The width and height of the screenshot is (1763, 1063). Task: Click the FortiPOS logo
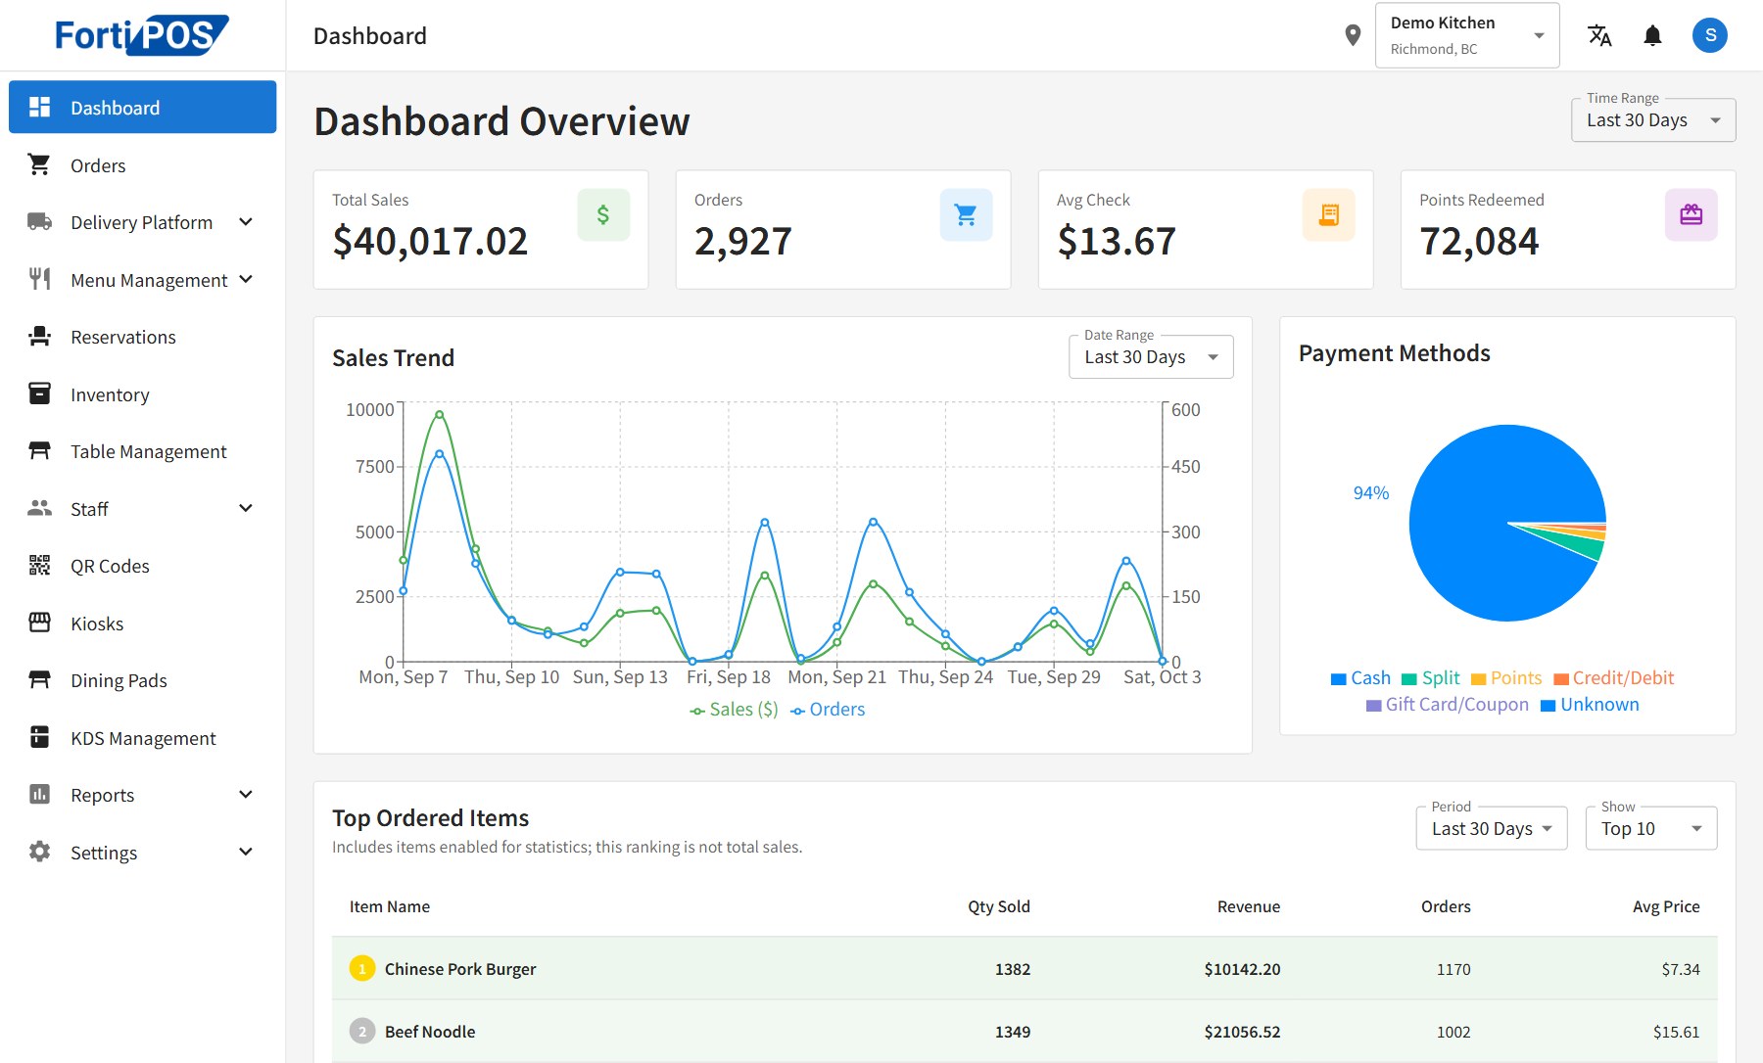pos(142,35)
